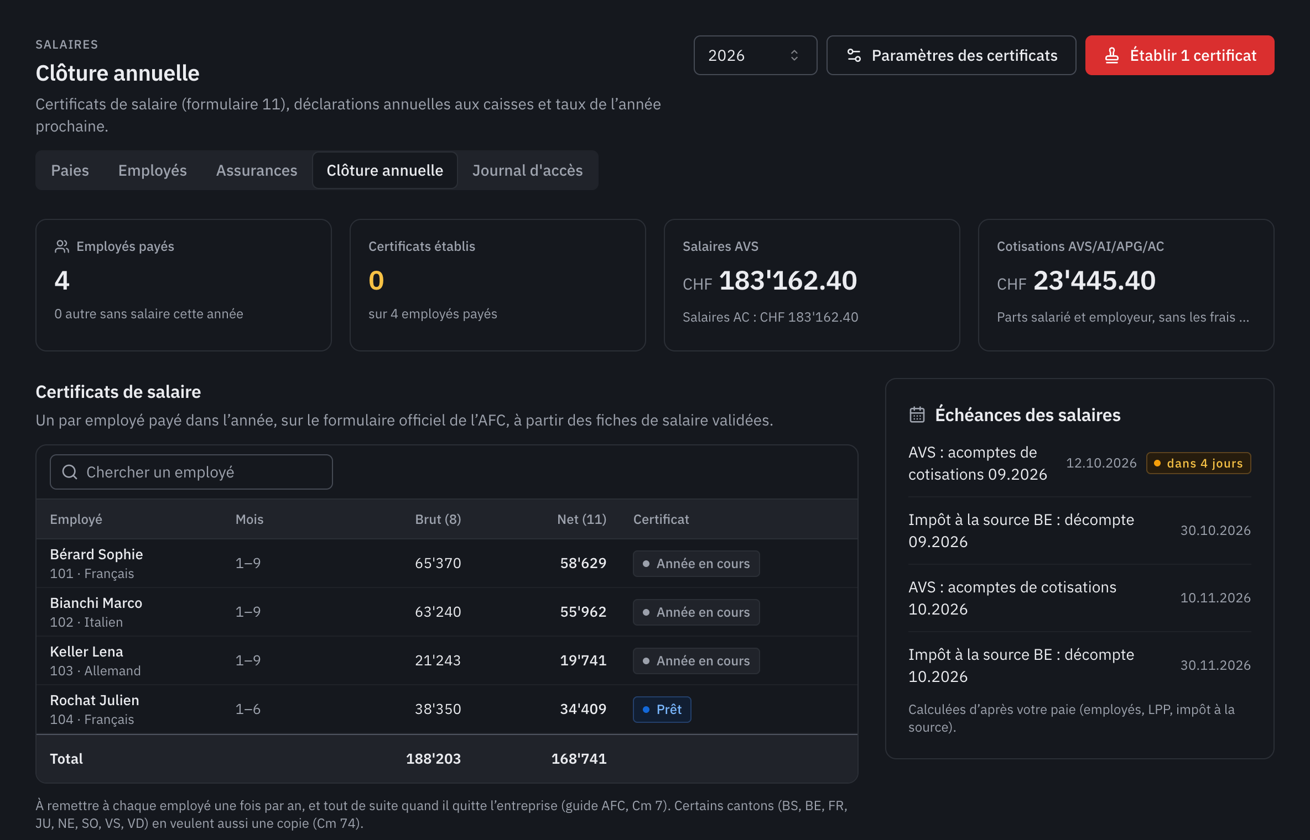Click Impôt à la source BE décompte 10.2026
The image size is (1310, 840).
pos(1080,665)
